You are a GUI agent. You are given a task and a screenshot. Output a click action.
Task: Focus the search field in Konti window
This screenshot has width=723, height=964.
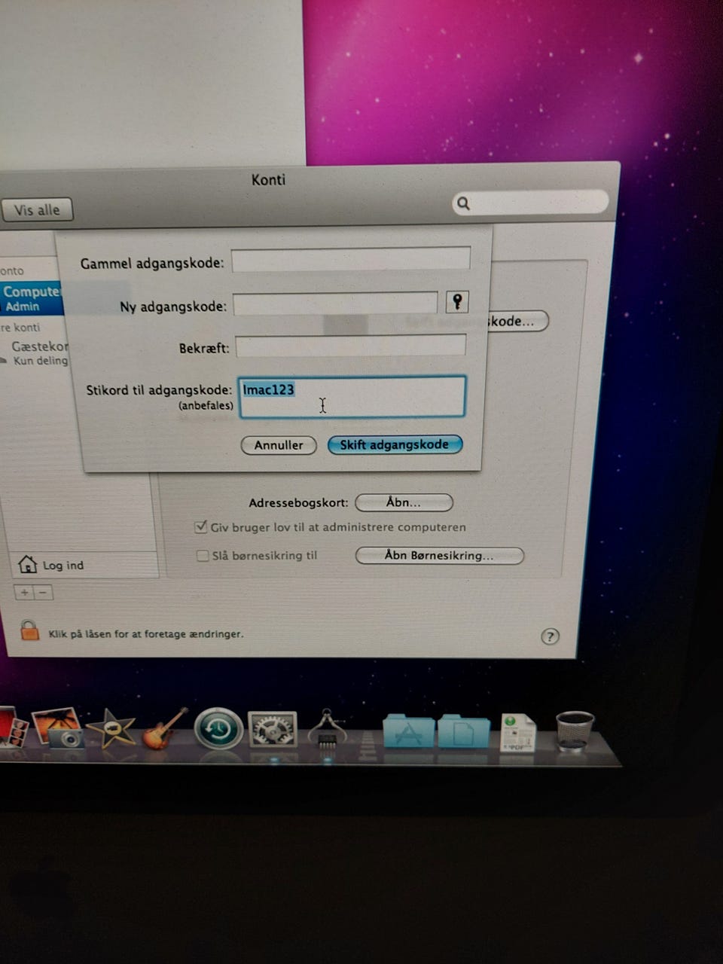pyautogui.click(x=530, y=202)
